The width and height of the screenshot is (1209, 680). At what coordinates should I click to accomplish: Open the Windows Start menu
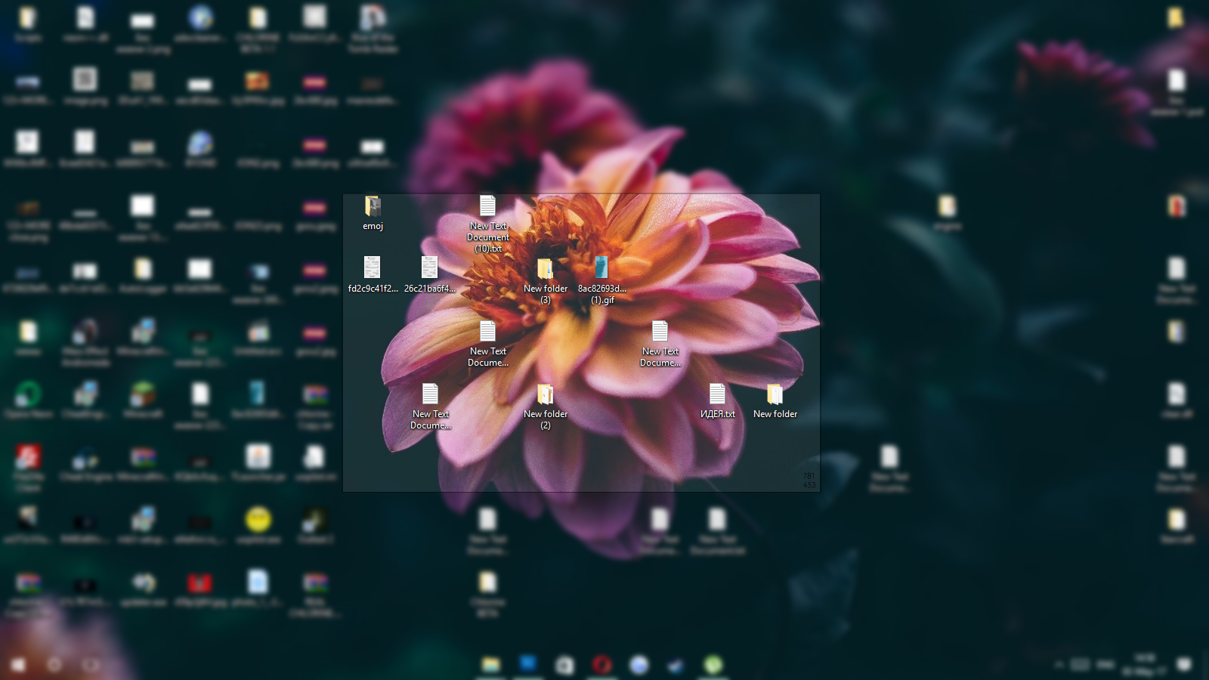pyautogui.click(x=18, y=665)
